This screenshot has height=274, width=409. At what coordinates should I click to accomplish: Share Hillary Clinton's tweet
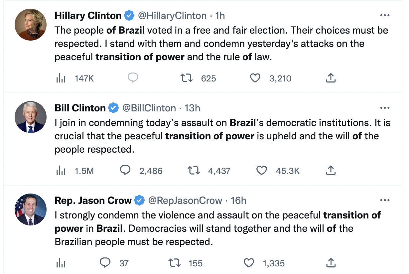330,78
